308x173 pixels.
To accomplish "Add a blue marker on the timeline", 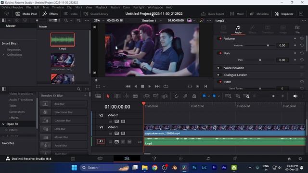I will [x=214, y=96].
